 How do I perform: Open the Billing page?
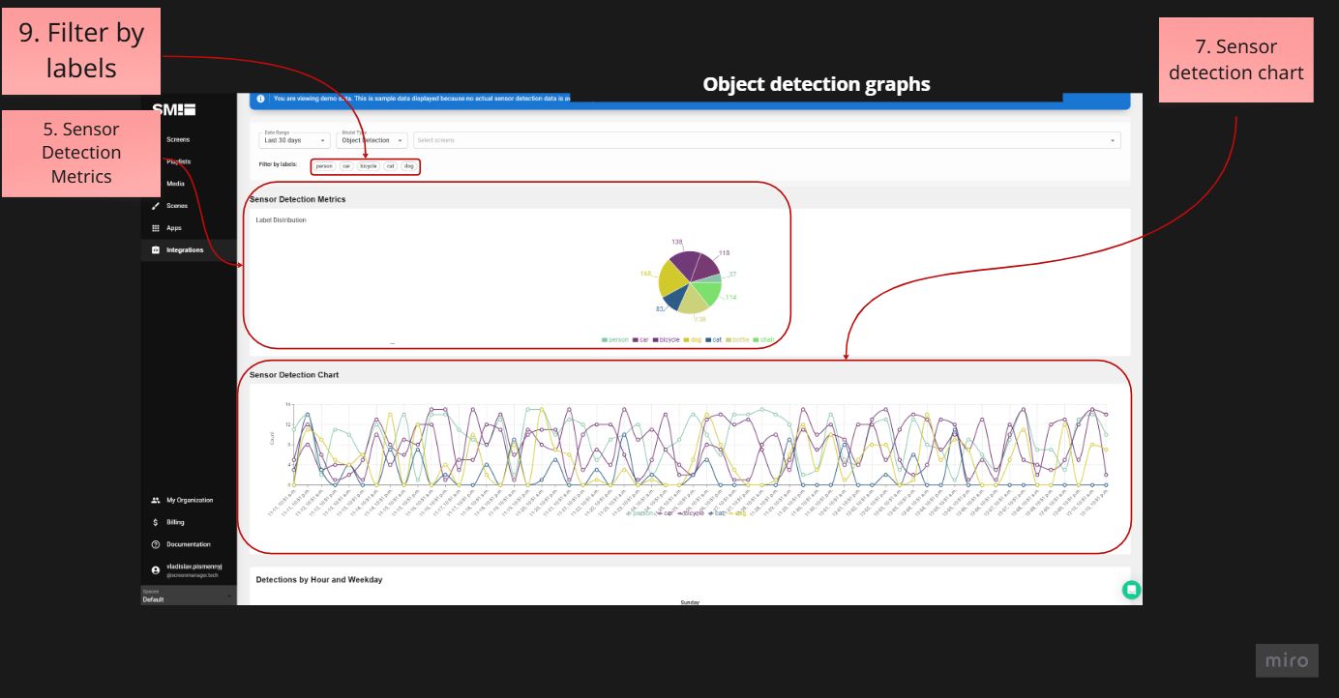175,522
